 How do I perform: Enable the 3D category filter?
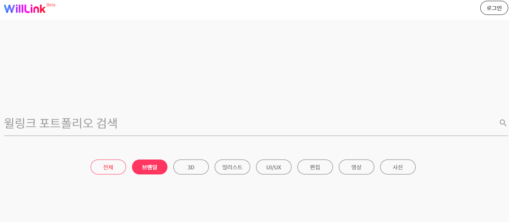pos(191,167)
